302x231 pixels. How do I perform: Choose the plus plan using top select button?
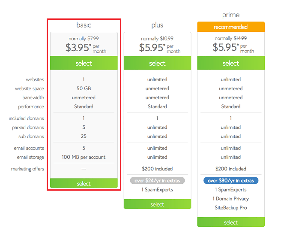click(x=157, y=63)
